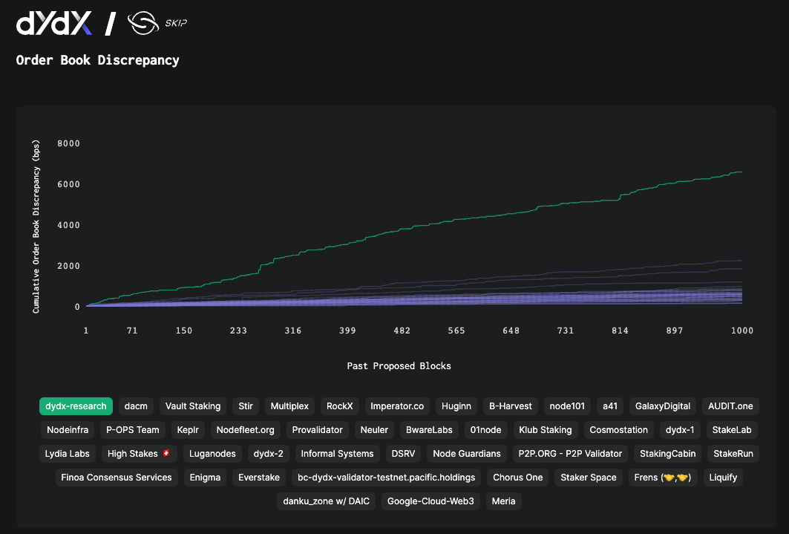Click the Liquify chip
Image resolution: width=789 pixels, height=534 pixels.
[x=723, y=477]
